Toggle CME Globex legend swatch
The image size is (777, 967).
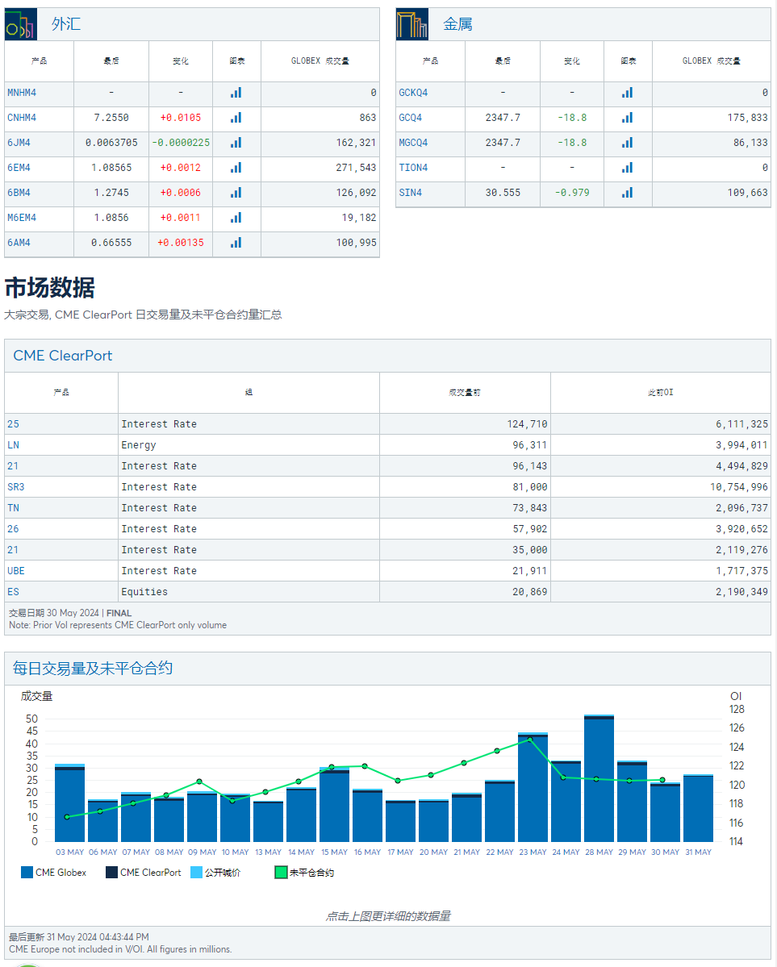(x=27, y=872)
